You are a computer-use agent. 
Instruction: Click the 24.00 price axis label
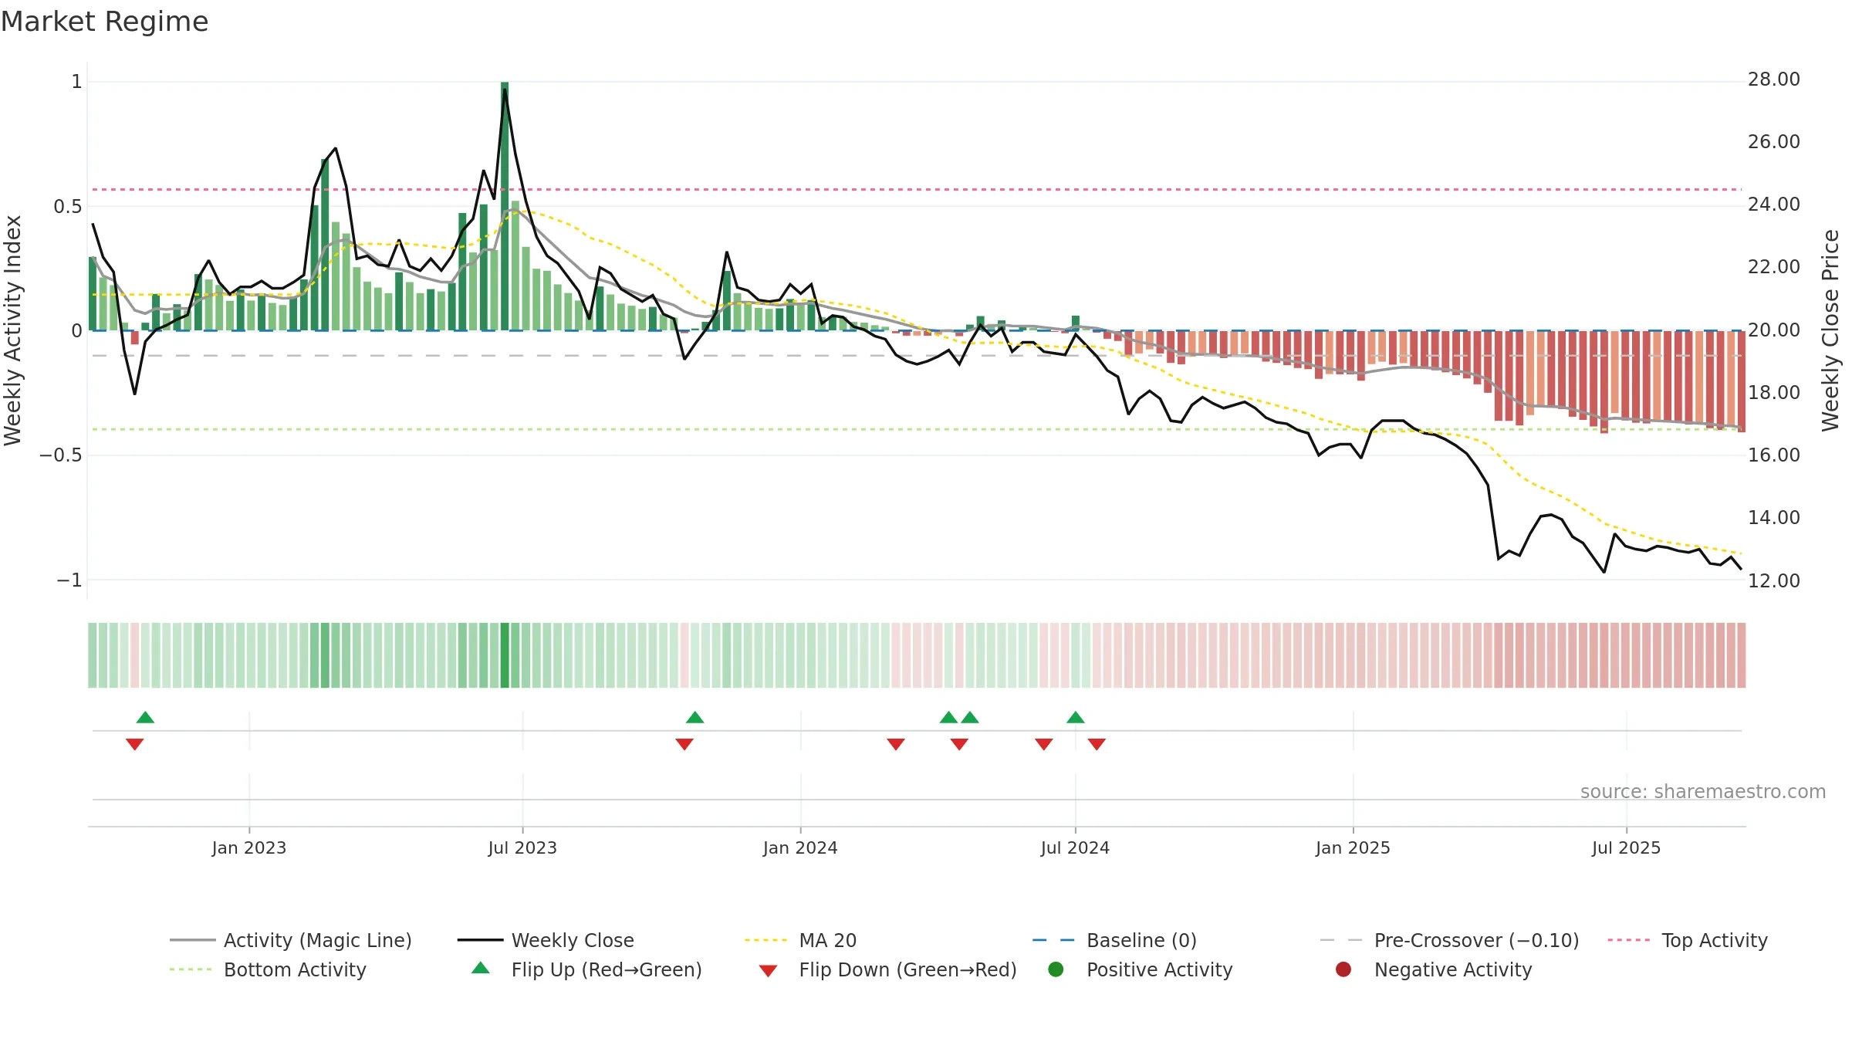(1773, 205)
